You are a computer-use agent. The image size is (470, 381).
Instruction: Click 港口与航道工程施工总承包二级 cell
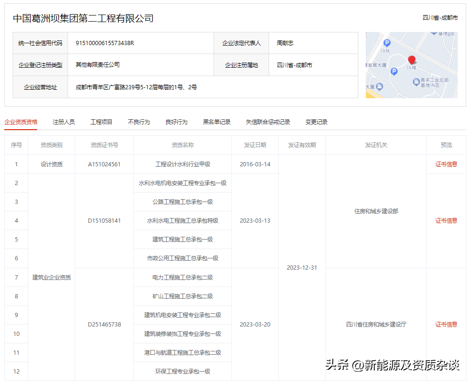pos(183,352)
